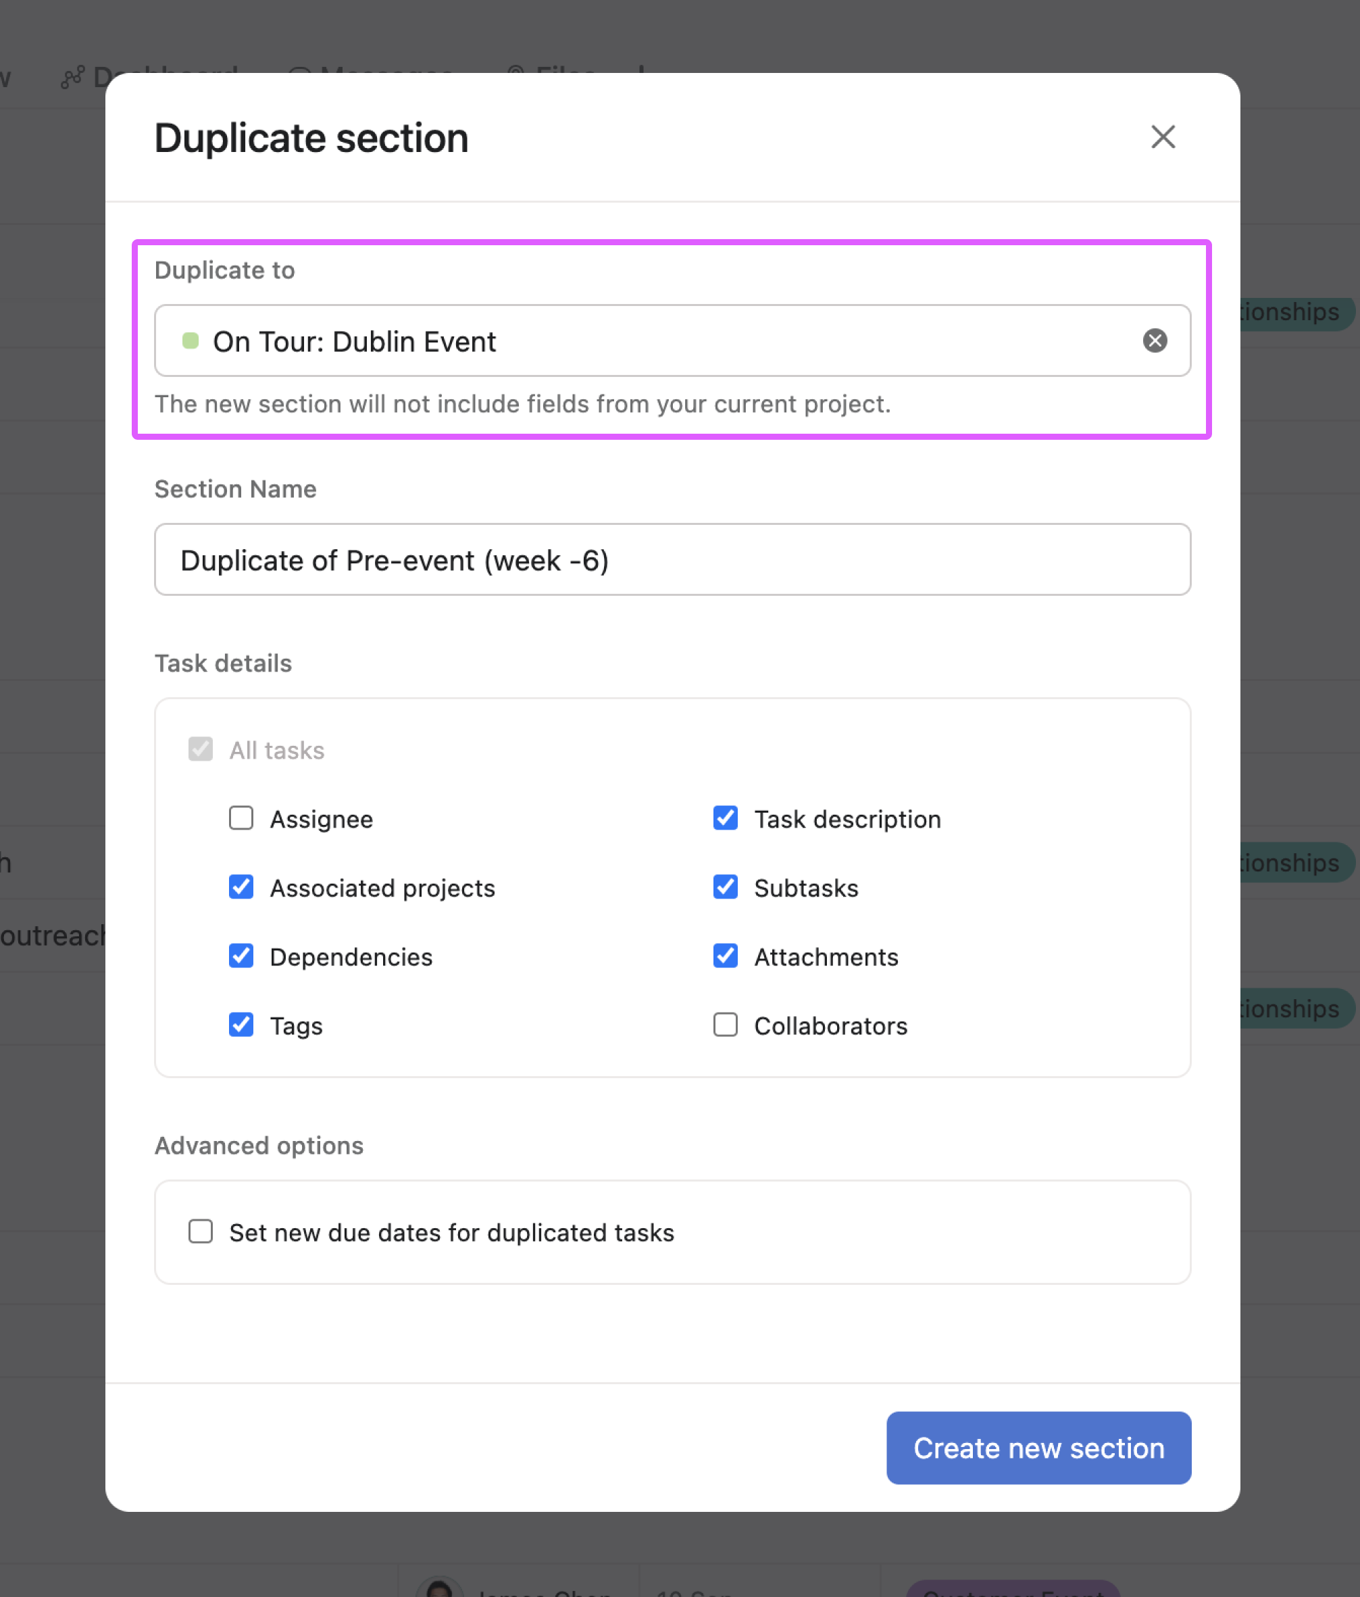This screenshot has height=1597, width=1360.
Task: Enable the Collaborators checkbox
Action: [x=725, y=1024]
